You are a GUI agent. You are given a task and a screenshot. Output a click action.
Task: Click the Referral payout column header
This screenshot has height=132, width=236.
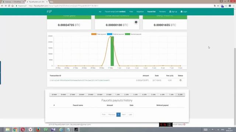162,105
